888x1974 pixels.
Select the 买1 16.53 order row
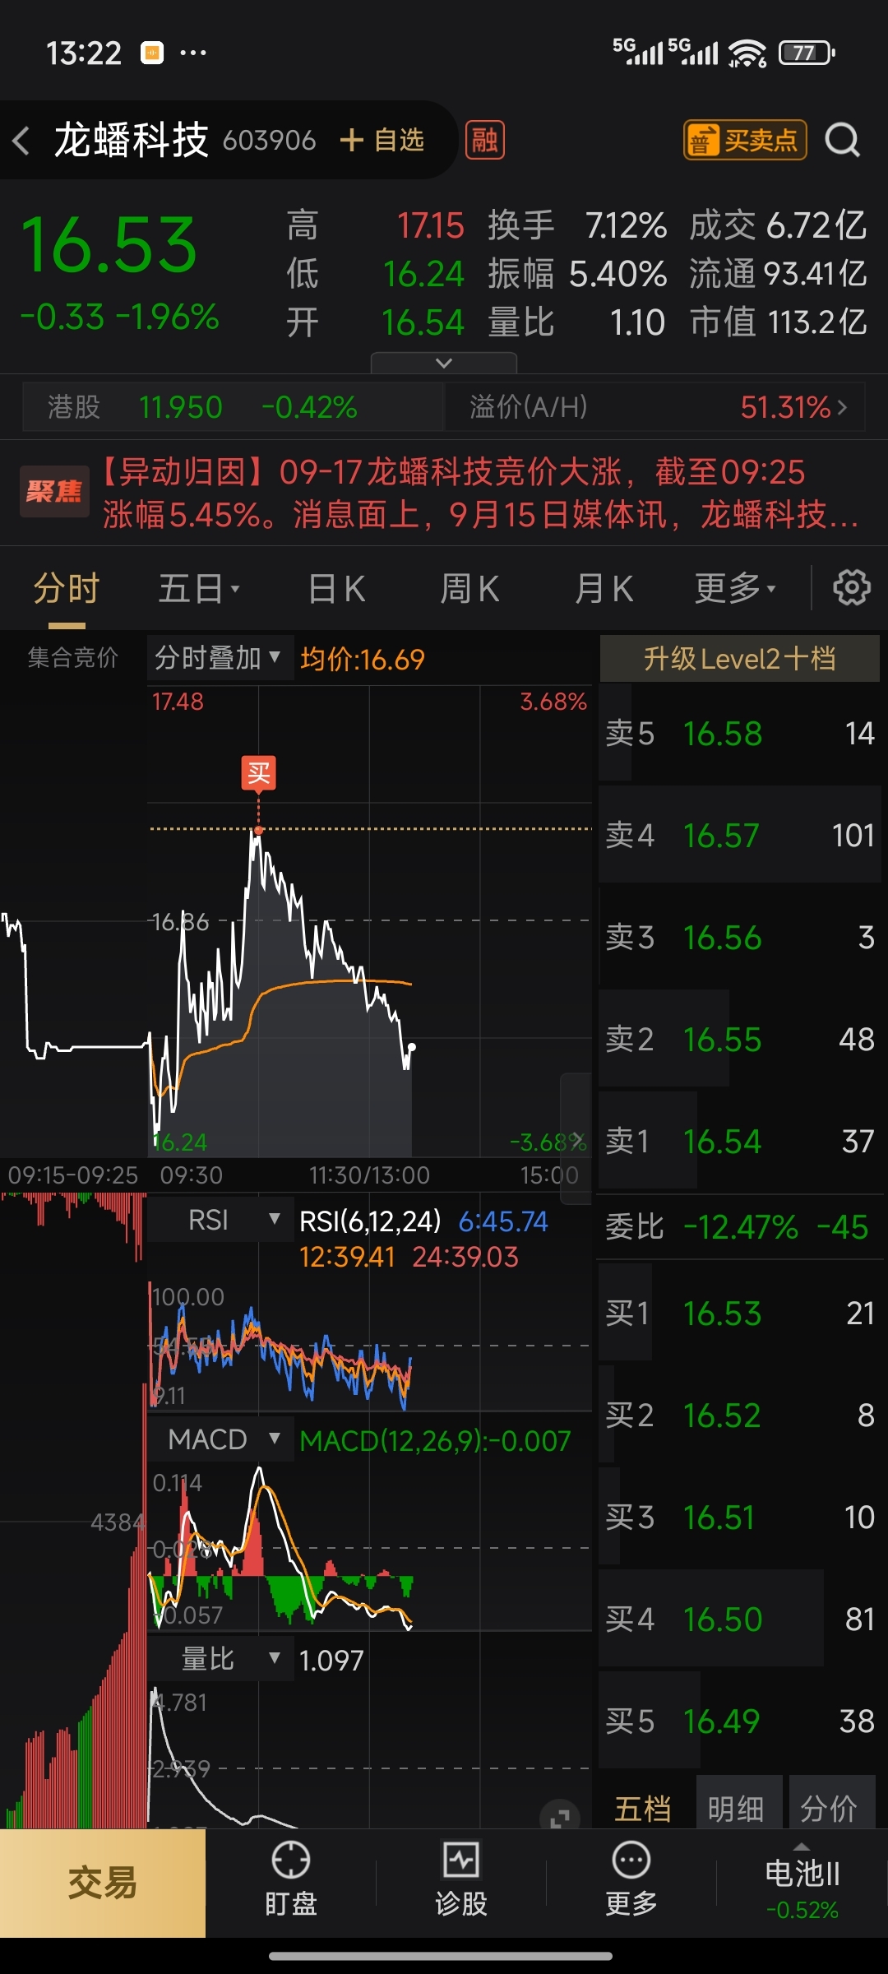pyautogui.click(x=739, y=1313)
